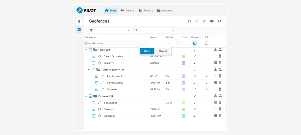Screen dimensions: 301x135
Task: Uncheck the Polyline_North geofence checkbox
Action: pyautogui.click(x=97, y=76)
